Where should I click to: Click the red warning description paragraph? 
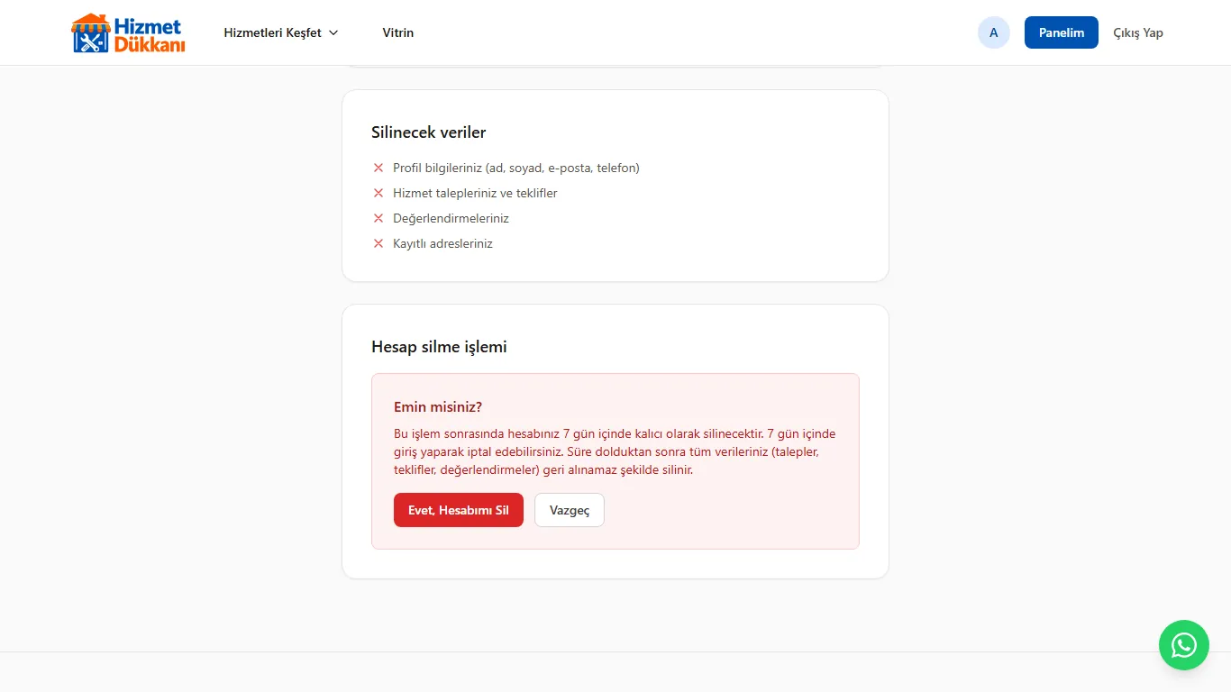(x=615, y=452)
